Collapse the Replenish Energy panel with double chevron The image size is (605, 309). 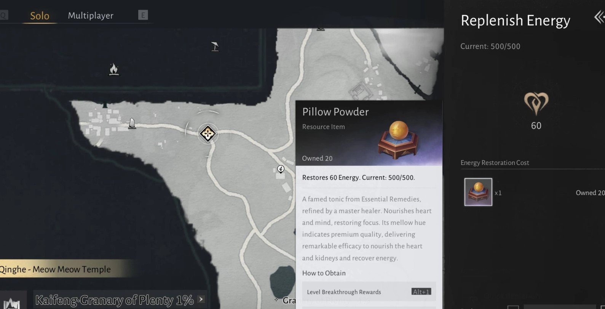599,17
